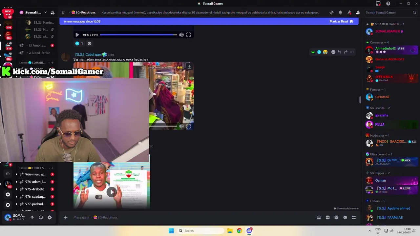This screenshot has height=236, width=420.
Task: Open channel 976-saadaq...
Action: 36,197
